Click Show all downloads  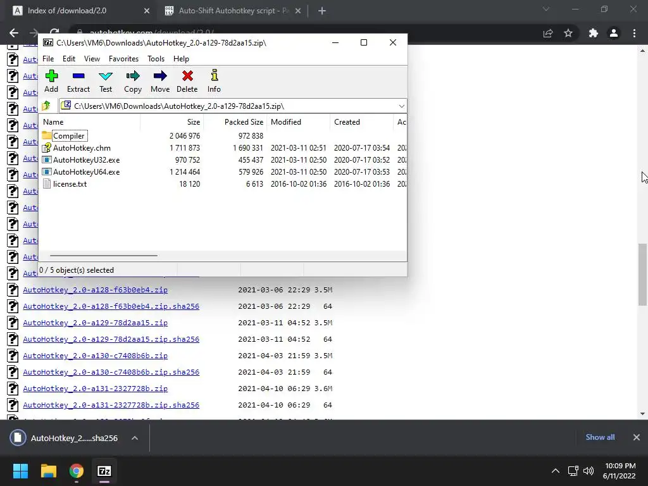coord(600,437)
